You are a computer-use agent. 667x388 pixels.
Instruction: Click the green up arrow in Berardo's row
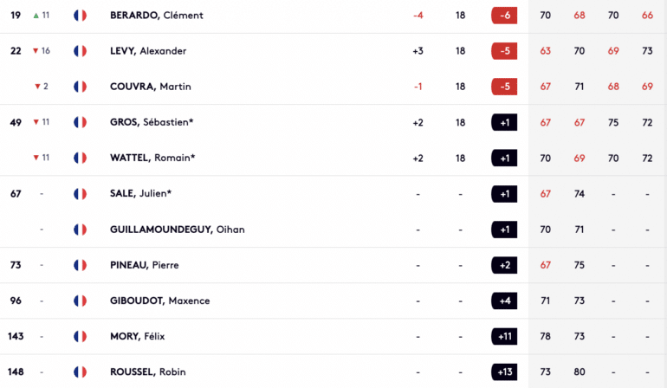tap(36, 16)
